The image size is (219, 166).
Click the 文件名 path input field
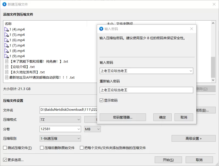click(x=68, y=110)
